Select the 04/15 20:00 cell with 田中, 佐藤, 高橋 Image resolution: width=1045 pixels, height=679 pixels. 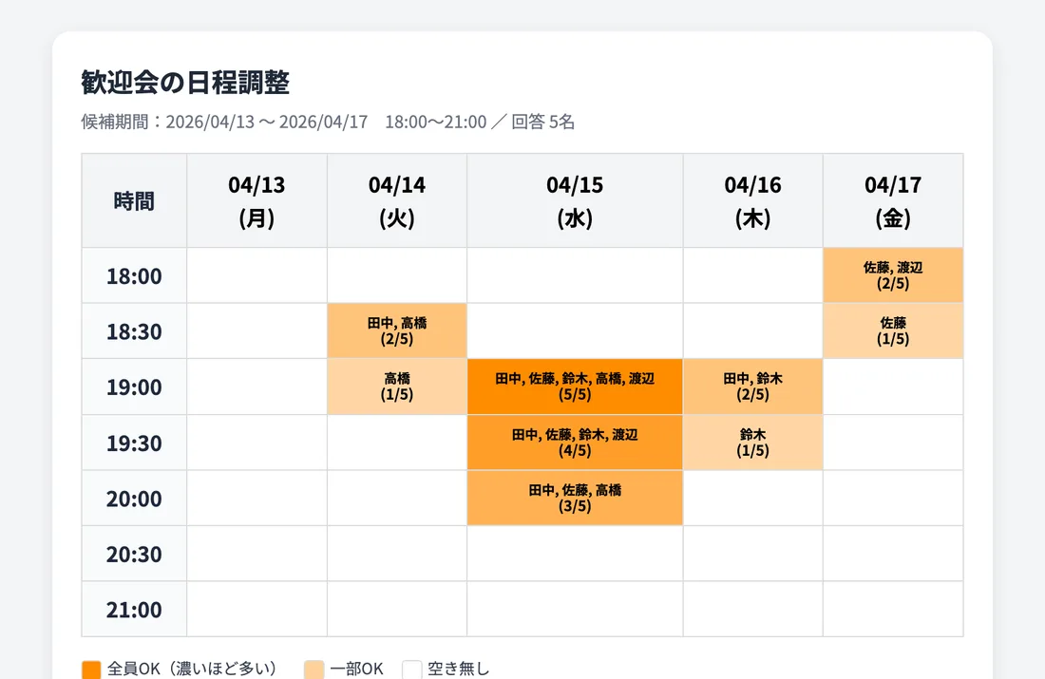(x=575, y=498)
